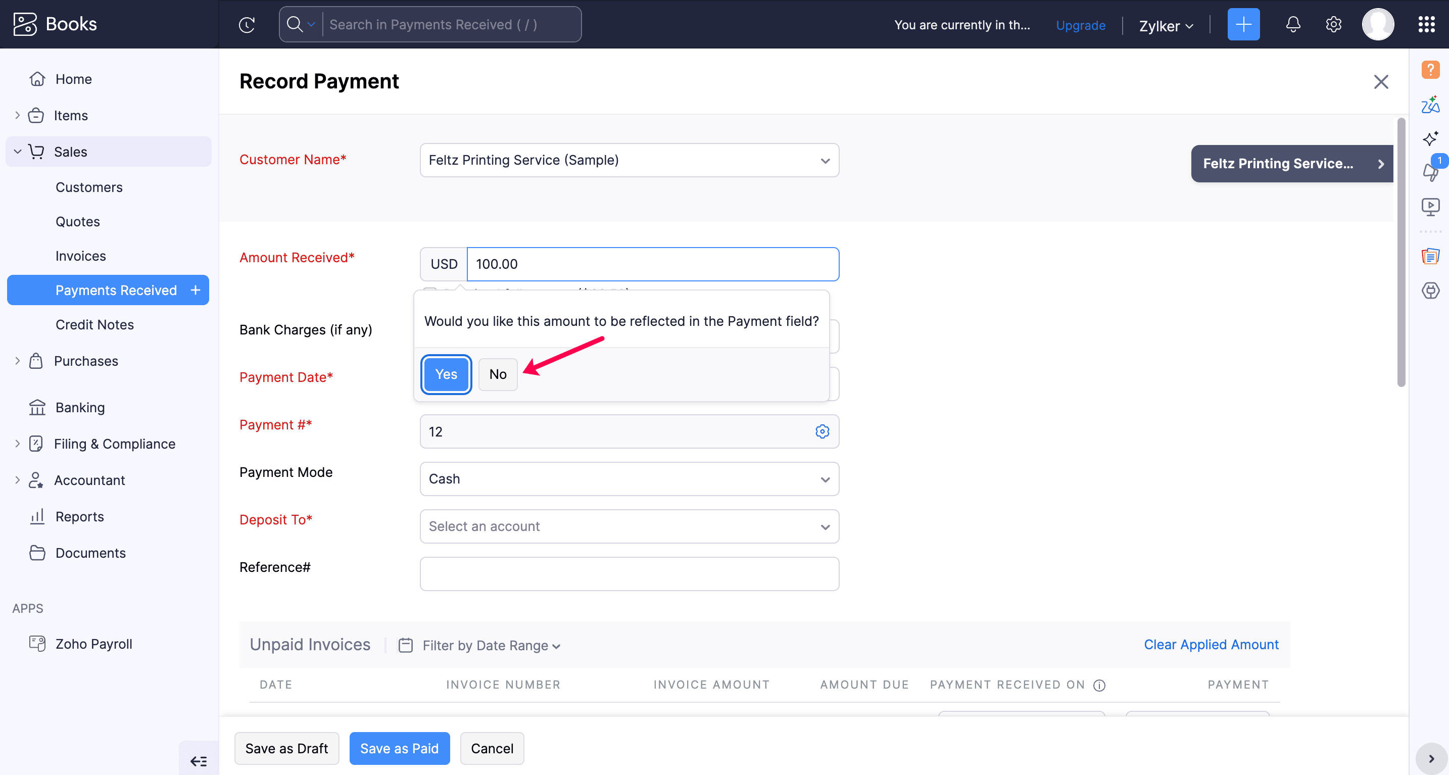This screenshot has height=775, width=1449.
Task: Open Invoices in the sidebar
Action: 80,256
